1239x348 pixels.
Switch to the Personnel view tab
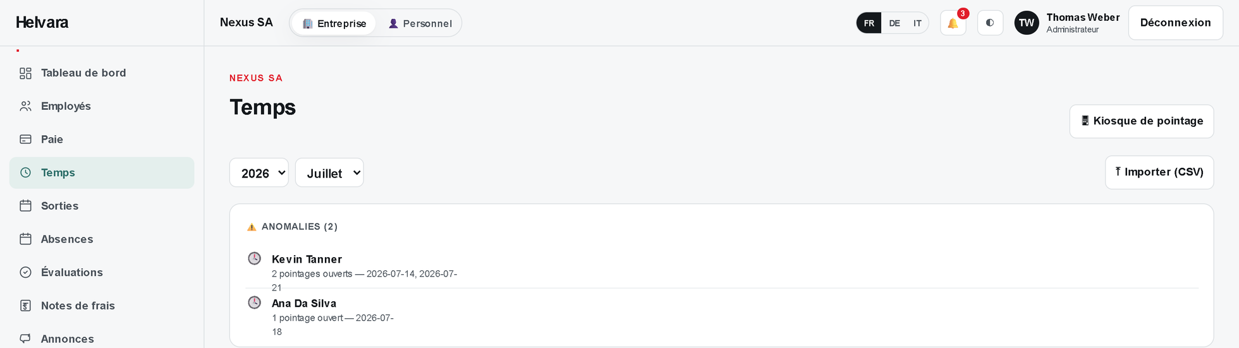point(420,23)
